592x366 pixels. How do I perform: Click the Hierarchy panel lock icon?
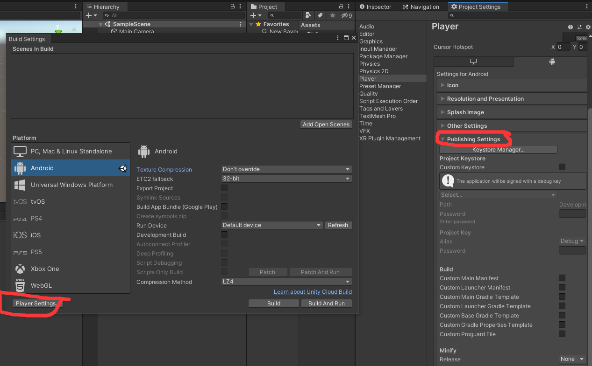click(233, 7)
